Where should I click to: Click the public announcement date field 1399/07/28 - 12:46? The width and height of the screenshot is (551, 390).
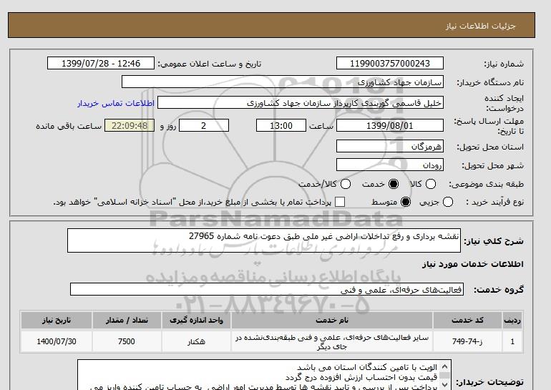click(101, 63)
